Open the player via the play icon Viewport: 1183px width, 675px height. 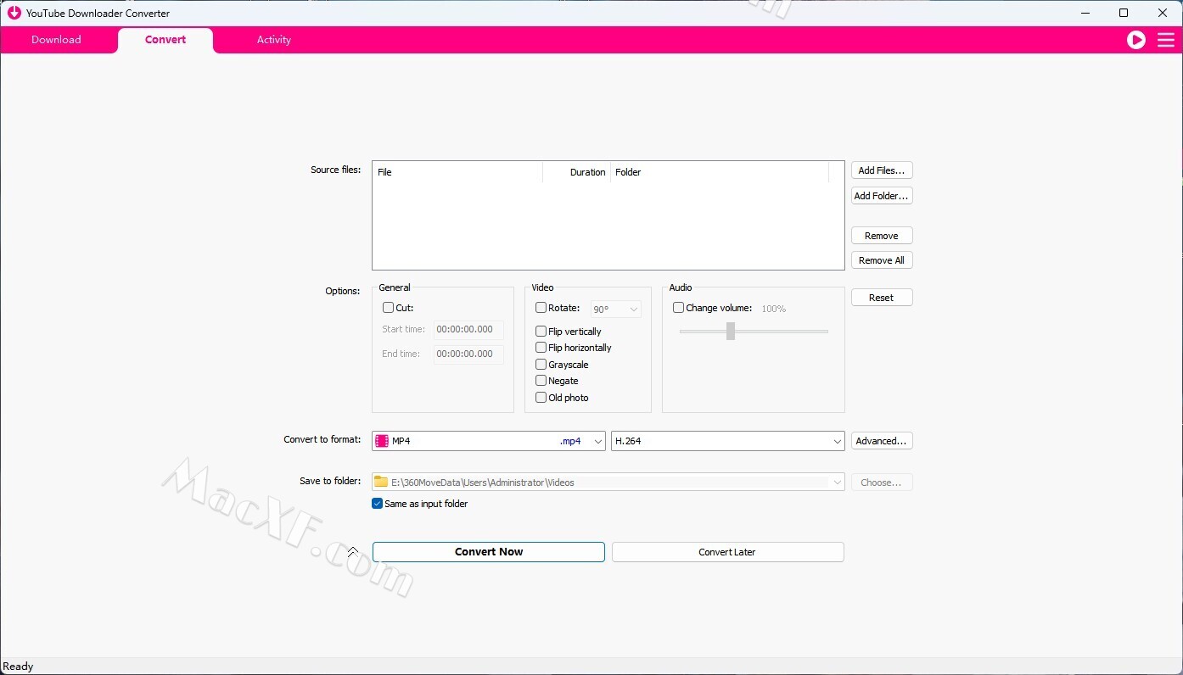[x=1136, y=40]
